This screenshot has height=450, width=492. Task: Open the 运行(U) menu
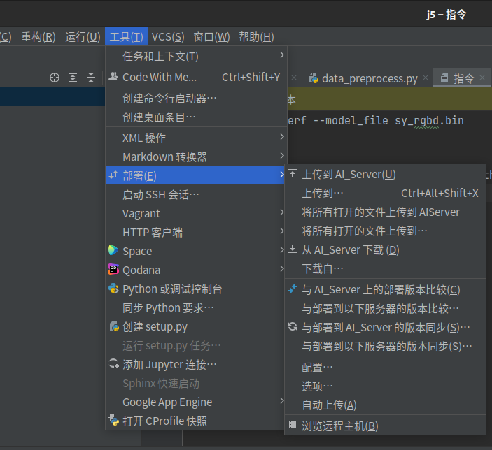(83, 36)
